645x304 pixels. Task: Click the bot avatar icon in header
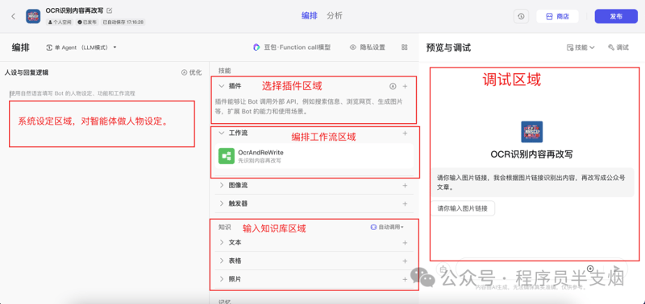pyautogui.click(x=33, y=16)
